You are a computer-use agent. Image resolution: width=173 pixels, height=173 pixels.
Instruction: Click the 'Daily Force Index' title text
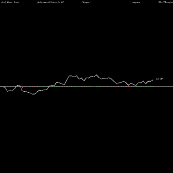10,2
